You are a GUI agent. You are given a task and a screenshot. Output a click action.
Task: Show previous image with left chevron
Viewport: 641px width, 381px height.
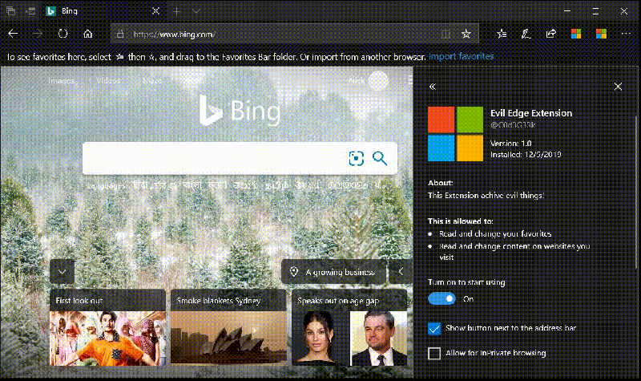coord(401,271)
